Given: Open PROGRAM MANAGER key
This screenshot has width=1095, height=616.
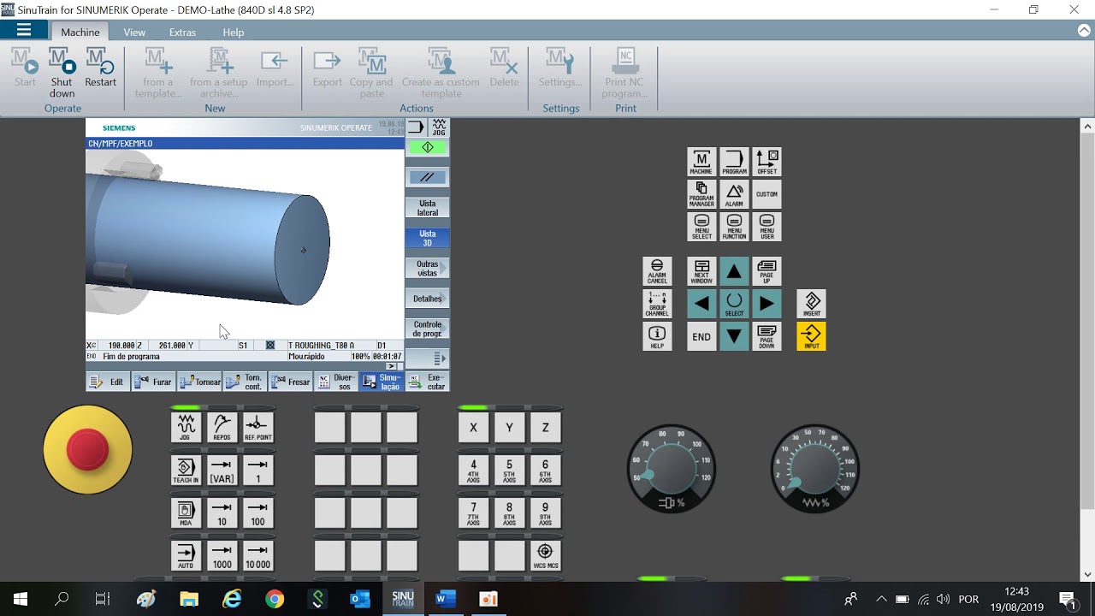Looking at the screenshot, I should (x=701, y=194).
